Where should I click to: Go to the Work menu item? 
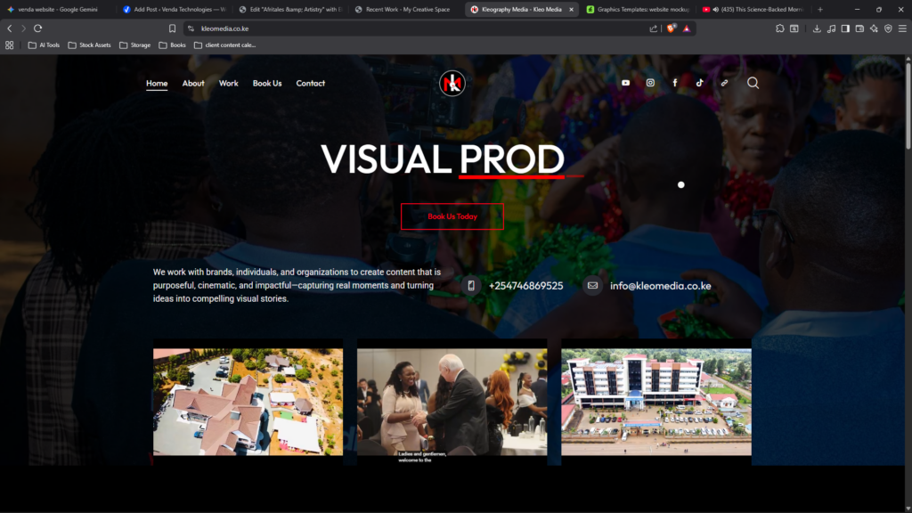[229, 83]
